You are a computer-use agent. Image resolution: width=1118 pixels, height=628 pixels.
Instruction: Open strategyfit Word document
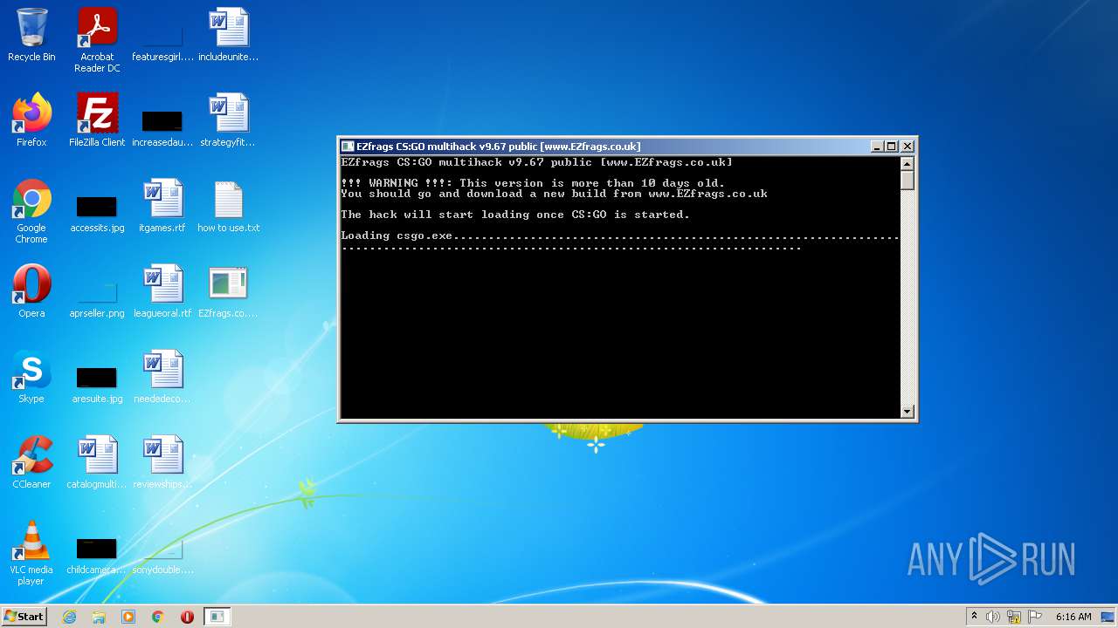point(228,120)
